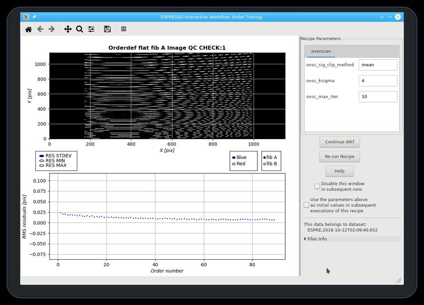Click the ovsc_max_iter label
This screenshot has height=305, width=424.
click(322, 97)
